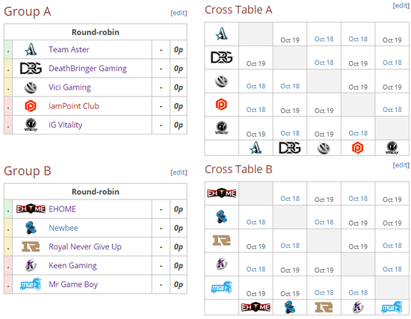This screenshot has height=319, width=411.
Task: Click Mr Game Boy logo in Cross Table B bottom row
Action: coord(392,307)
